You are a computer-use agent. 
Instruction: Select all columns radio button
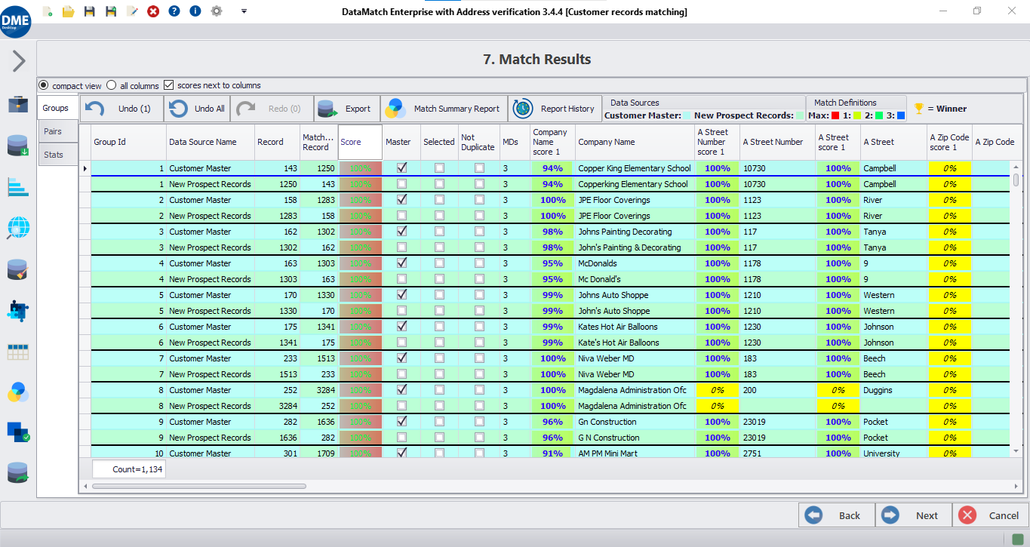pos(112,85)
